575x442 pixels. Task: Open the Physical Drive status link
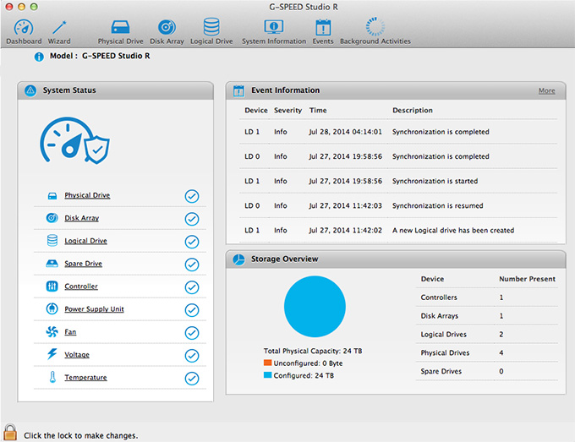coord(87,195)
